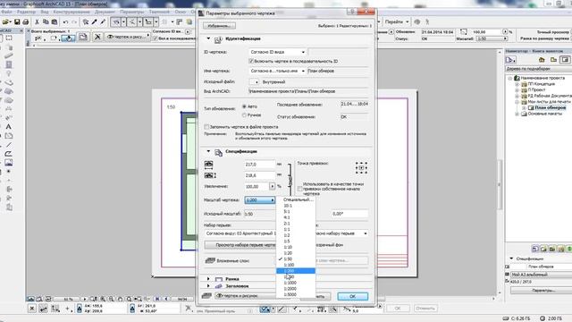
Task: Click Параметры button in navigator panel
Action: click(543, 291)
